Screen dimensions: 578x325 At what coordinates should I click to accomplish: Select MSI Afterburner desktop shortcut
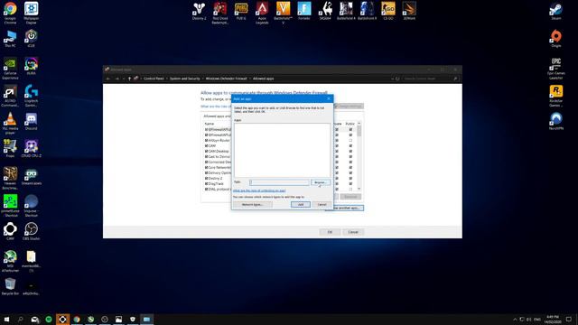click(x=10, y=261)
